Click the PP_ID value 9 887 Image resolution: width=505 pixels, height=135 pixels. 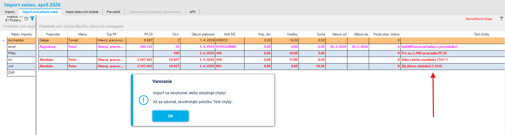(140, 40)
